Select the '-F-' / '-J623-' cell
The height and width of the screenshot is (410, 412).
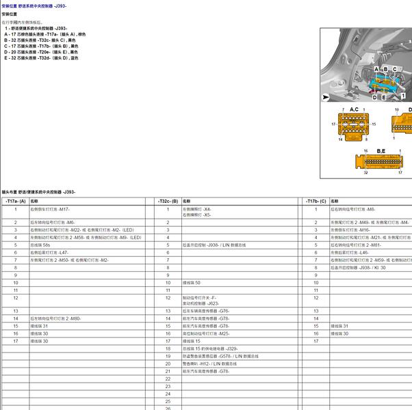[240, 301]
